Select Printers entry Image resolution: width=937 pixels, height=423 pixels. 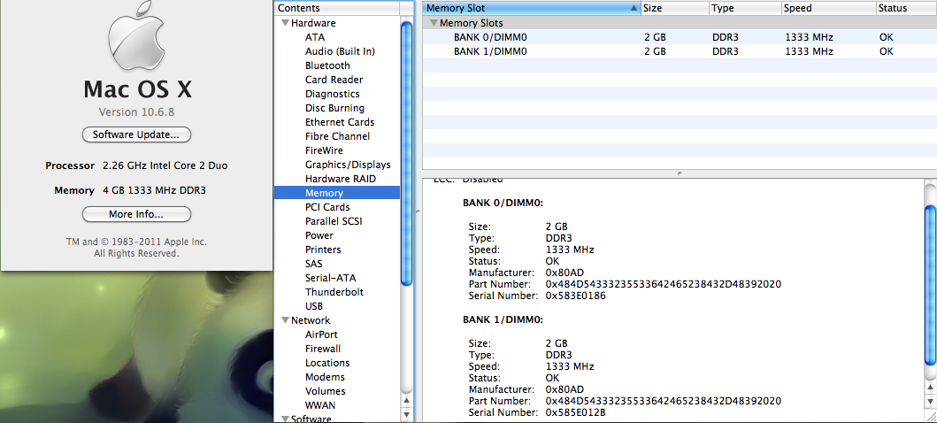(323, 250)
